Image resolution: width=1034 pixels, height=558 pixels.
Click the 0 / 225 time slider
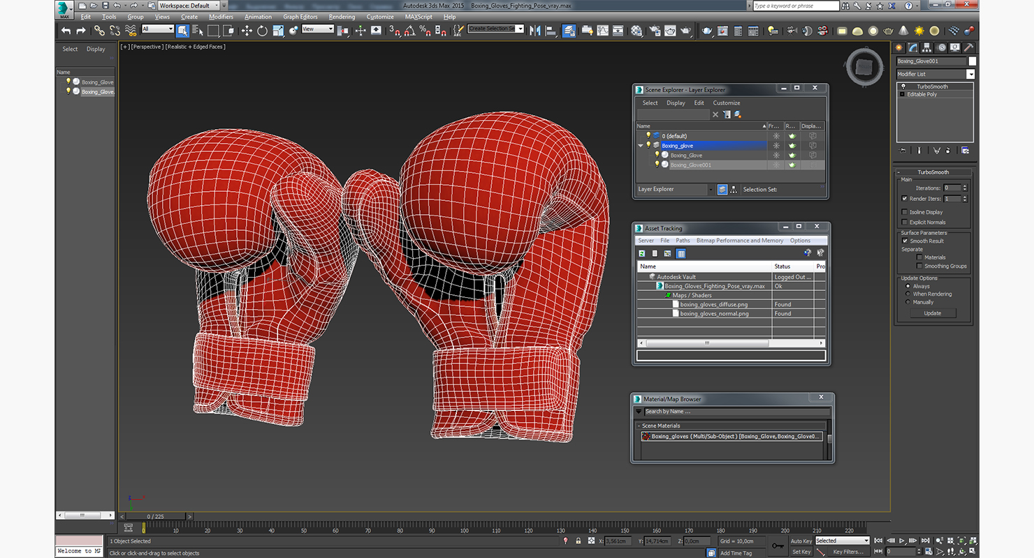[154, 516]
